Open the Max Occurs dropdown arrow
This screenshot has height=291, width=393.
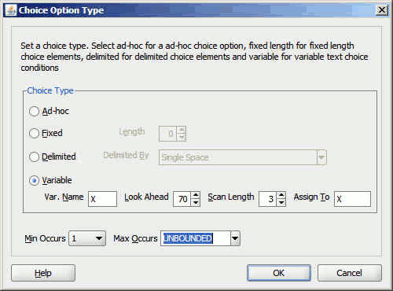click(x=235, y=238)
